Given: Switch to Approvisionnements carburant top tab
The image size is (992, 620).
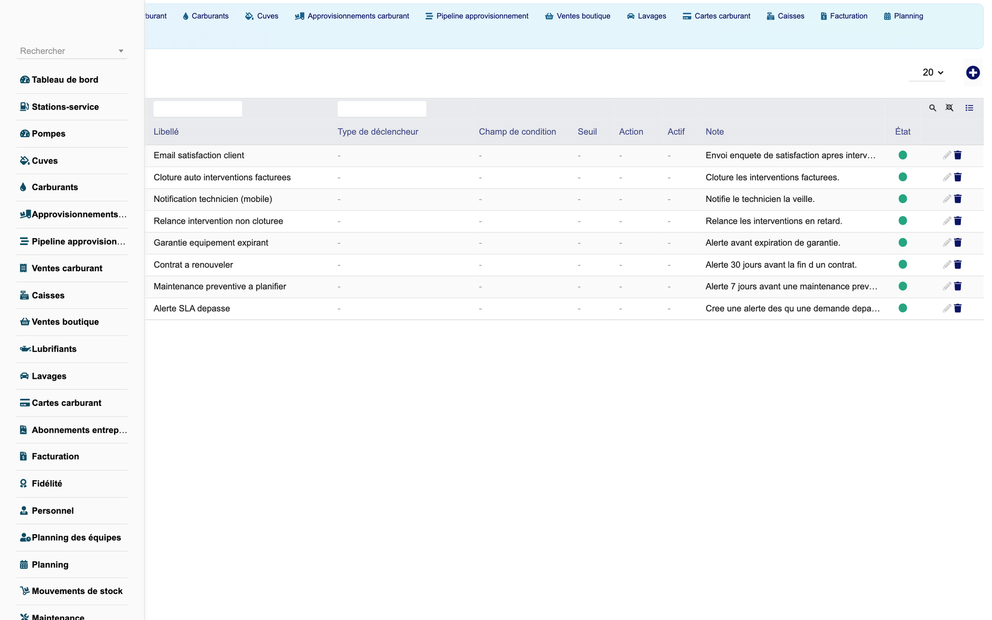Looking at the screenshot, I should tap(352, 16).
